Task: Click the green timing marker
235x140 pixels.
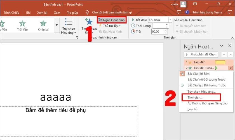Action: [x=216, y=68]
